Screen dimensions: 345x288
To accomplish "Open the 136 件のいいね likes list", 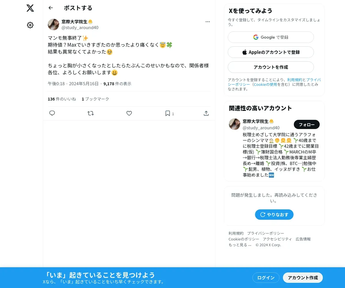I will (62, 99).
